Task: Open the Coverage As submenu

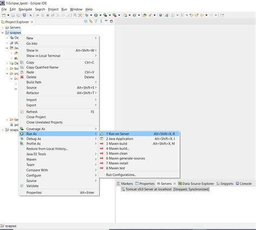Action: point(59,129)
